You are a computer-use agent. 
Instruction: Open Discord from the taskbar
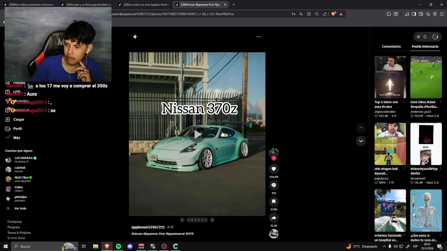130,246
